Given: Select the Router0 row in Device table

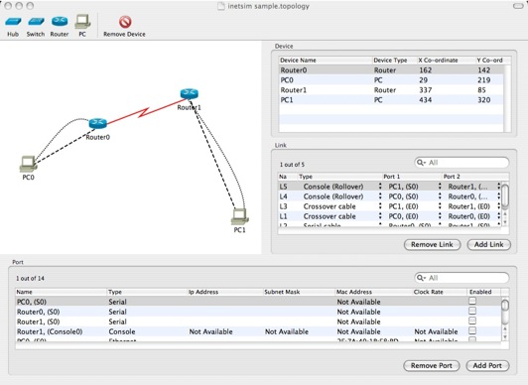Looking at the screenshot, I should (x=391, y=70).
